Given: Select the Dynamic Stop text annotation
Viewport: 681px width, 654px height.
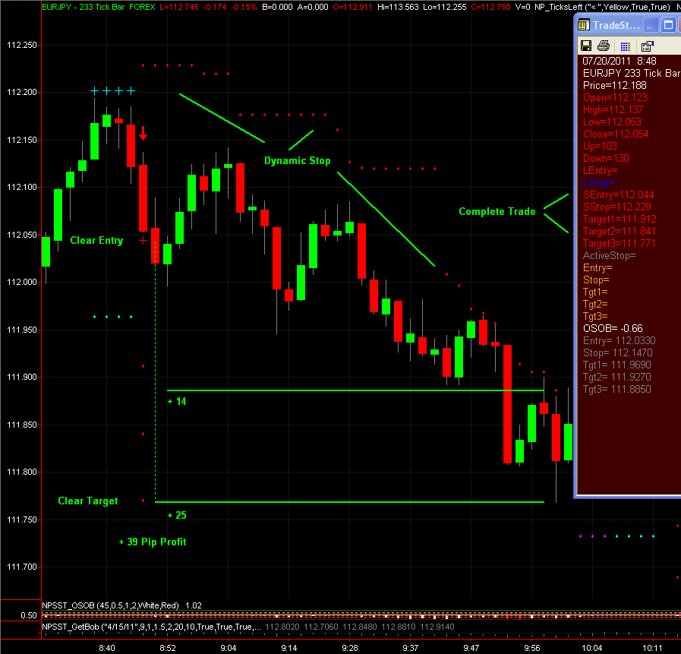Looking at the screenshot, I should 298,161.
